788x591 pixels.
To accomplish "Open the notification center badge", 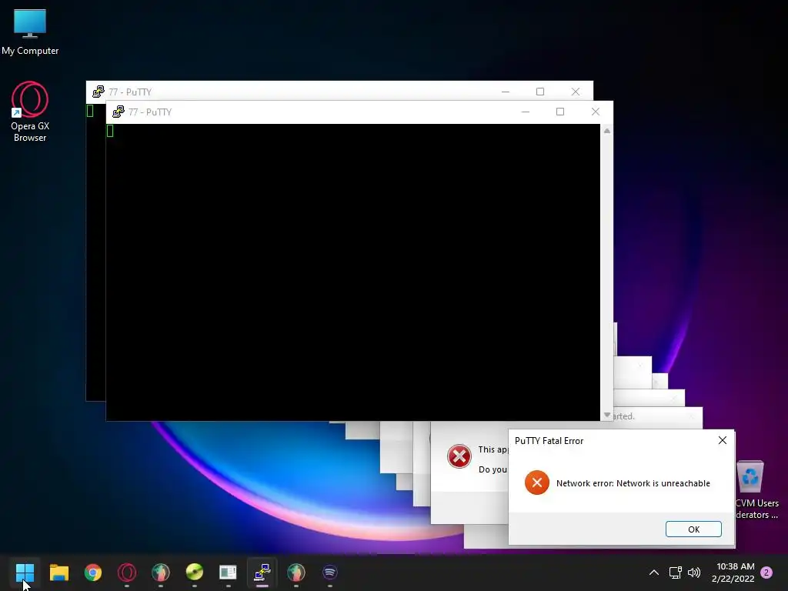I will pos(766,573).
